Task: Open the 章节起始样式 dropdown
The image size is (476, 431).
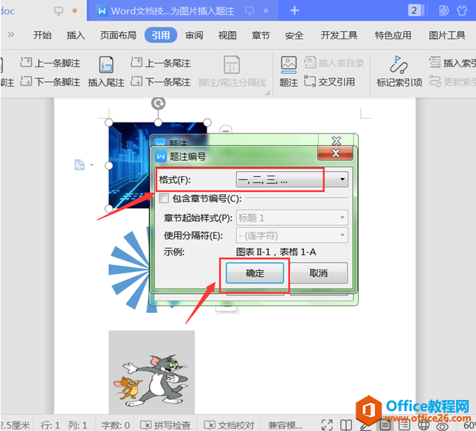Action: pyautogui.click(x=292, y=218)
